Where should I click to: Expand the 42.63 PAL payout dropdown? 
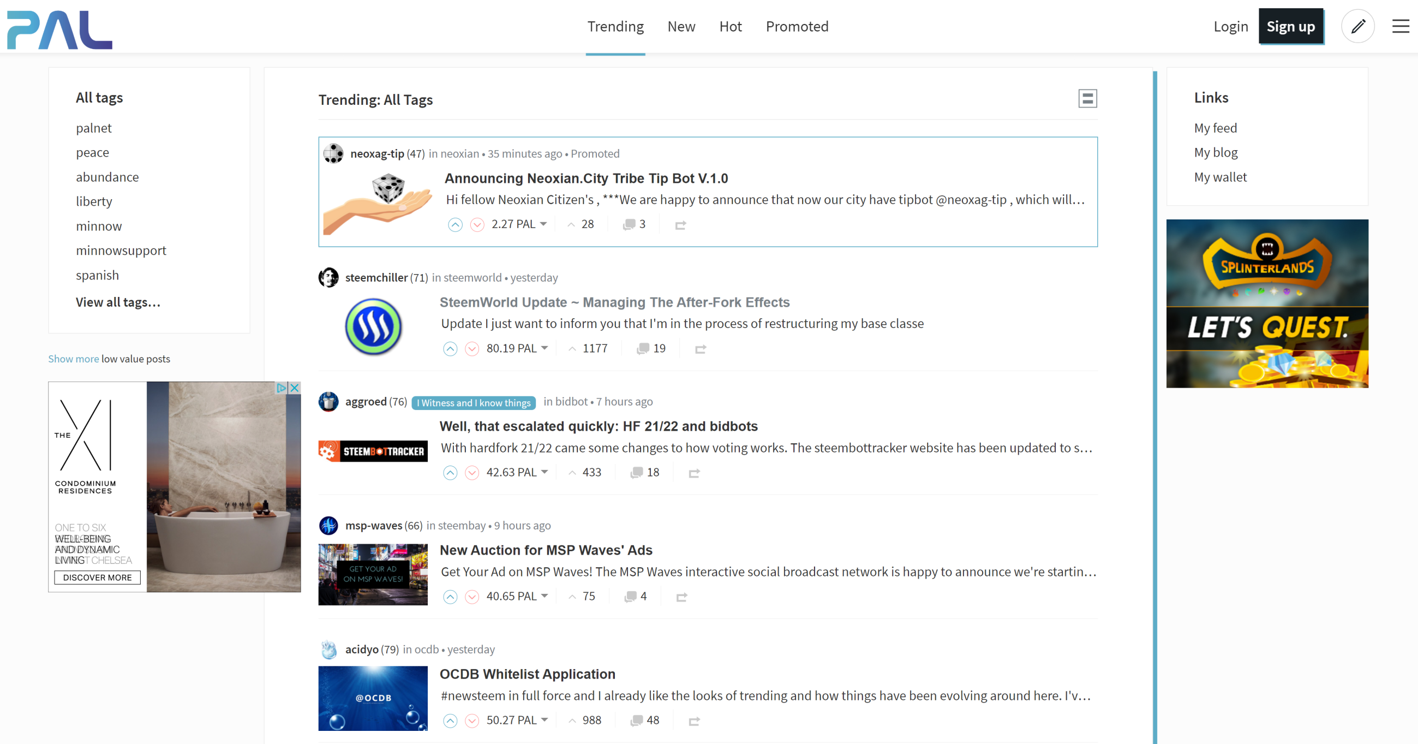coord(517,473)
